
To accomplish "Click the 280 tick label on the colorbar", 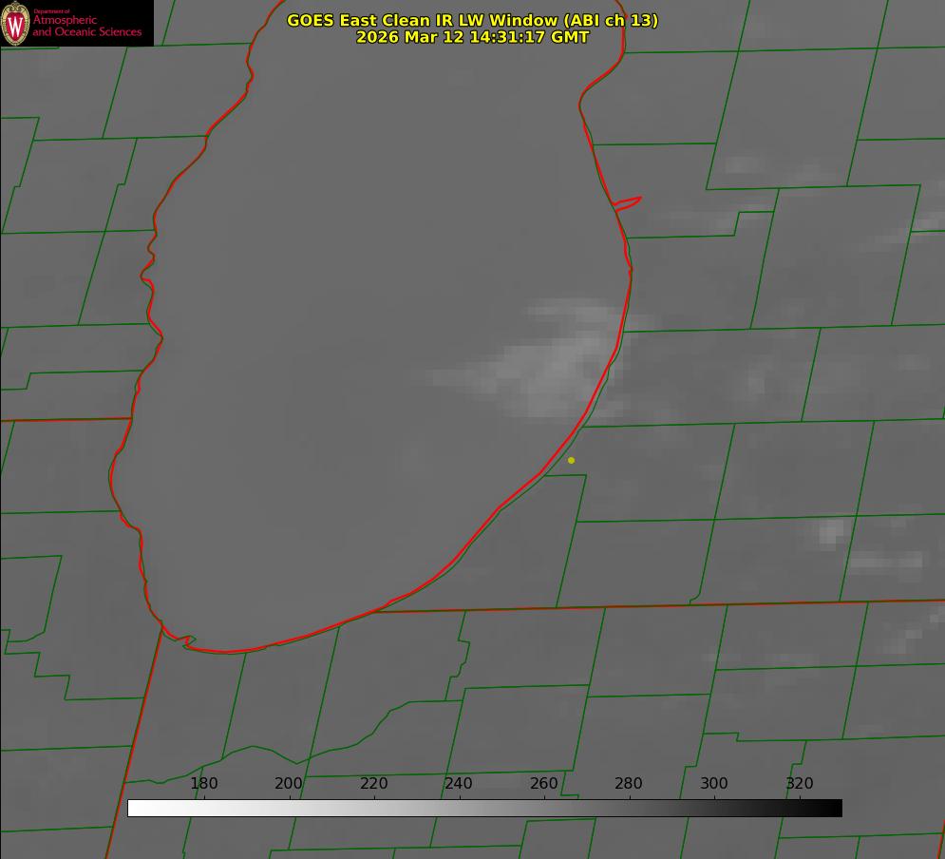I will pos(629,783).
